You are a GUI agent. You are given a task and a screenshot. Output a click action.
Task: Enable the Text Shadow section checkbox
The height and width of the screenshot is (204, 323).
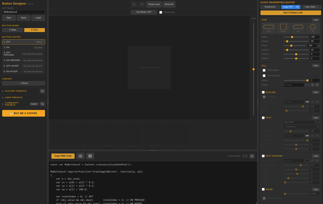[x=263, y=156]
